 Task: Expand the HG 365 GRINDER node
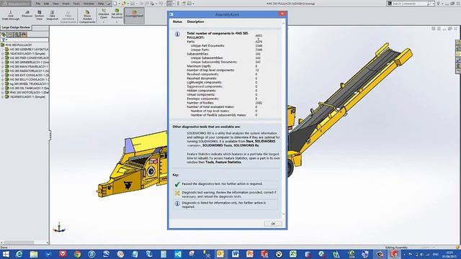[3, 63]
